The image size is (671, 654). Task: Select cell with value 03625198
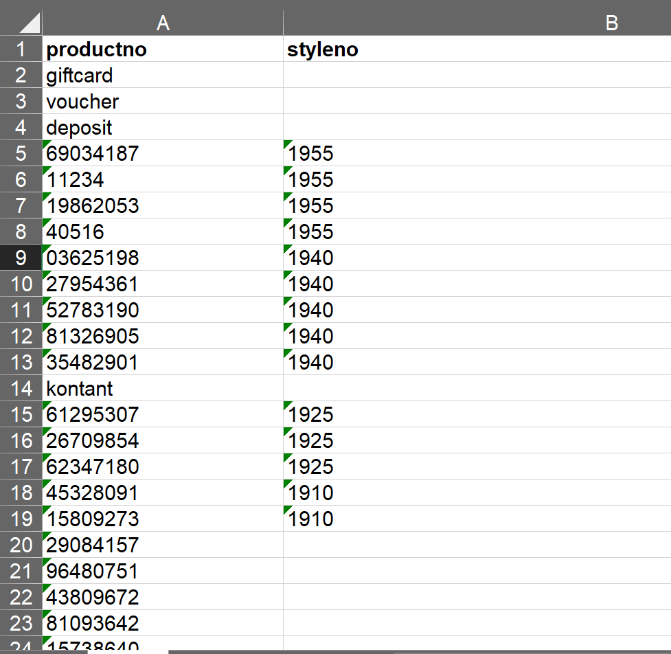tap(163, 258)
